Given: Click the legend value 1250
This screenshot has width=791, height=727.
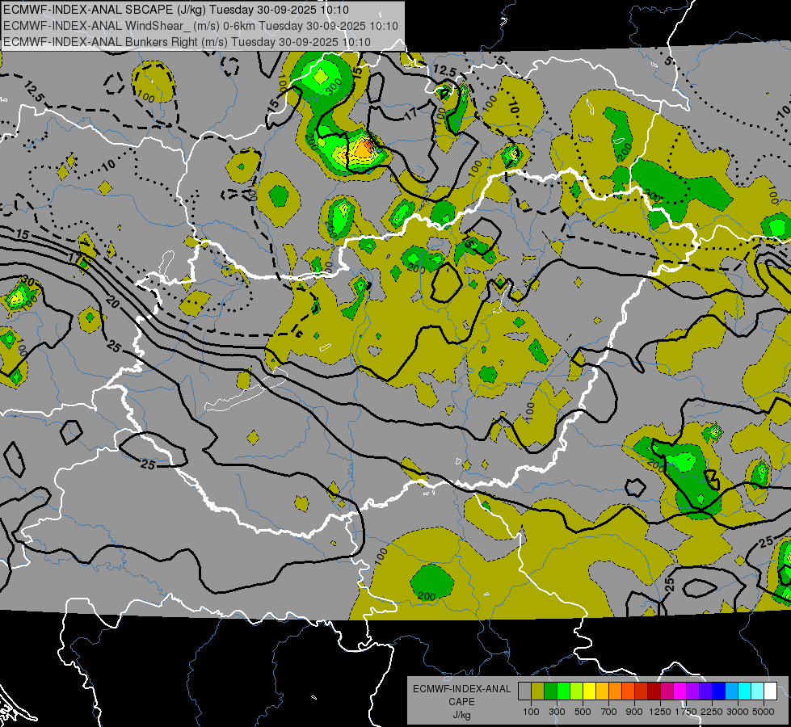Looking at the screenshot, I should (x=660, y=712).
